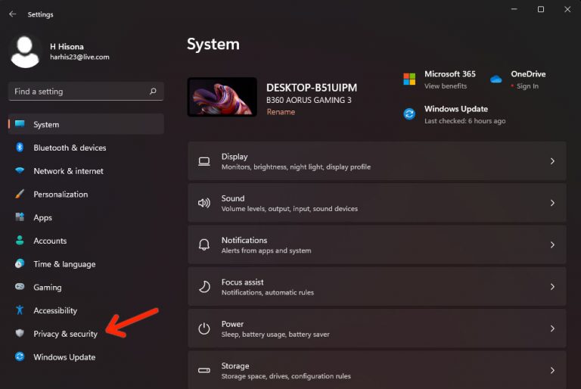Click the Privacy & security shield icon

pyautogui.click(x=20, y=334)
